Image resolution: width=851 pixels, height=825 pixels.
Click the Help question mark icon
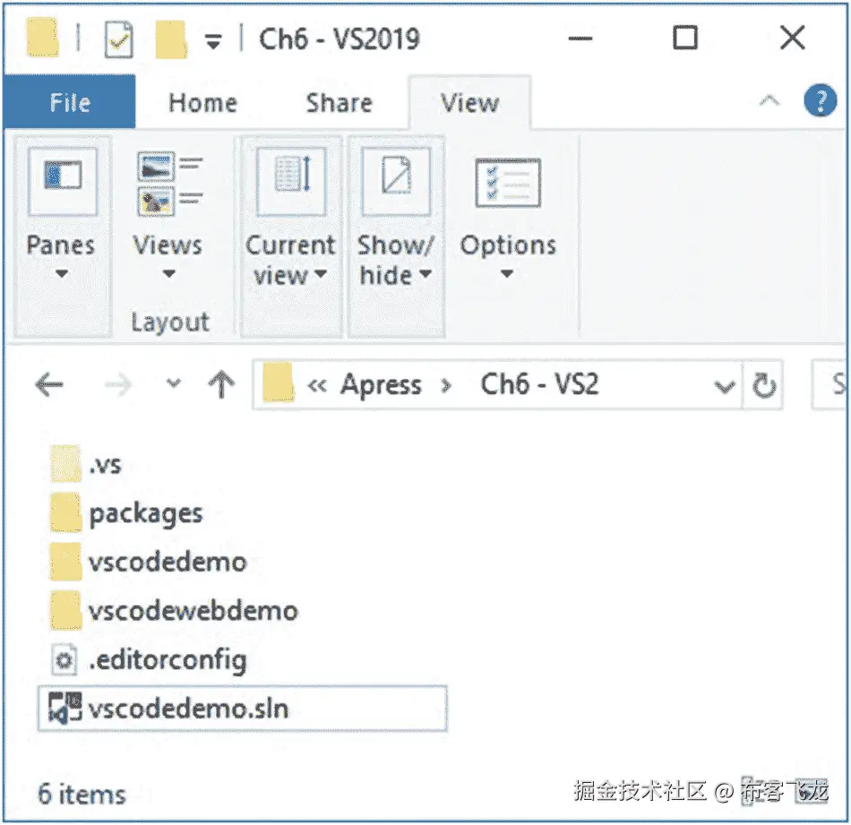point(820,101)
